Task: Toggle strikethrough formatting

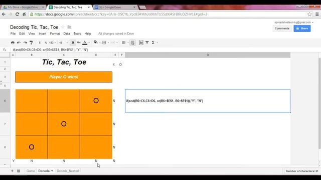Action: click(x=79, y=42)
